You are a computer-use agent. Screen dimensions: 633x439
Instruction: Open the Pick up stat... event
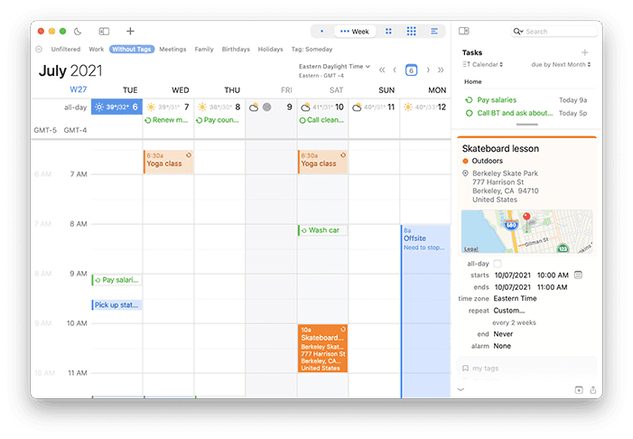point(116,305)
